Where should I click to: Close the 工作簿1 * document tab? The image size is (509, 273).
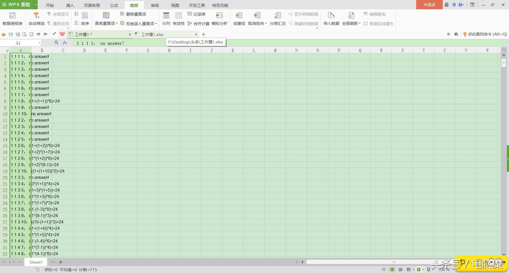pos(130,34)
